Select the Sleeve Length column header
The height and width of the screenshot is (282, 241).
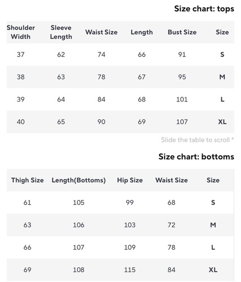pyautogui.click(x=61, y=32)
